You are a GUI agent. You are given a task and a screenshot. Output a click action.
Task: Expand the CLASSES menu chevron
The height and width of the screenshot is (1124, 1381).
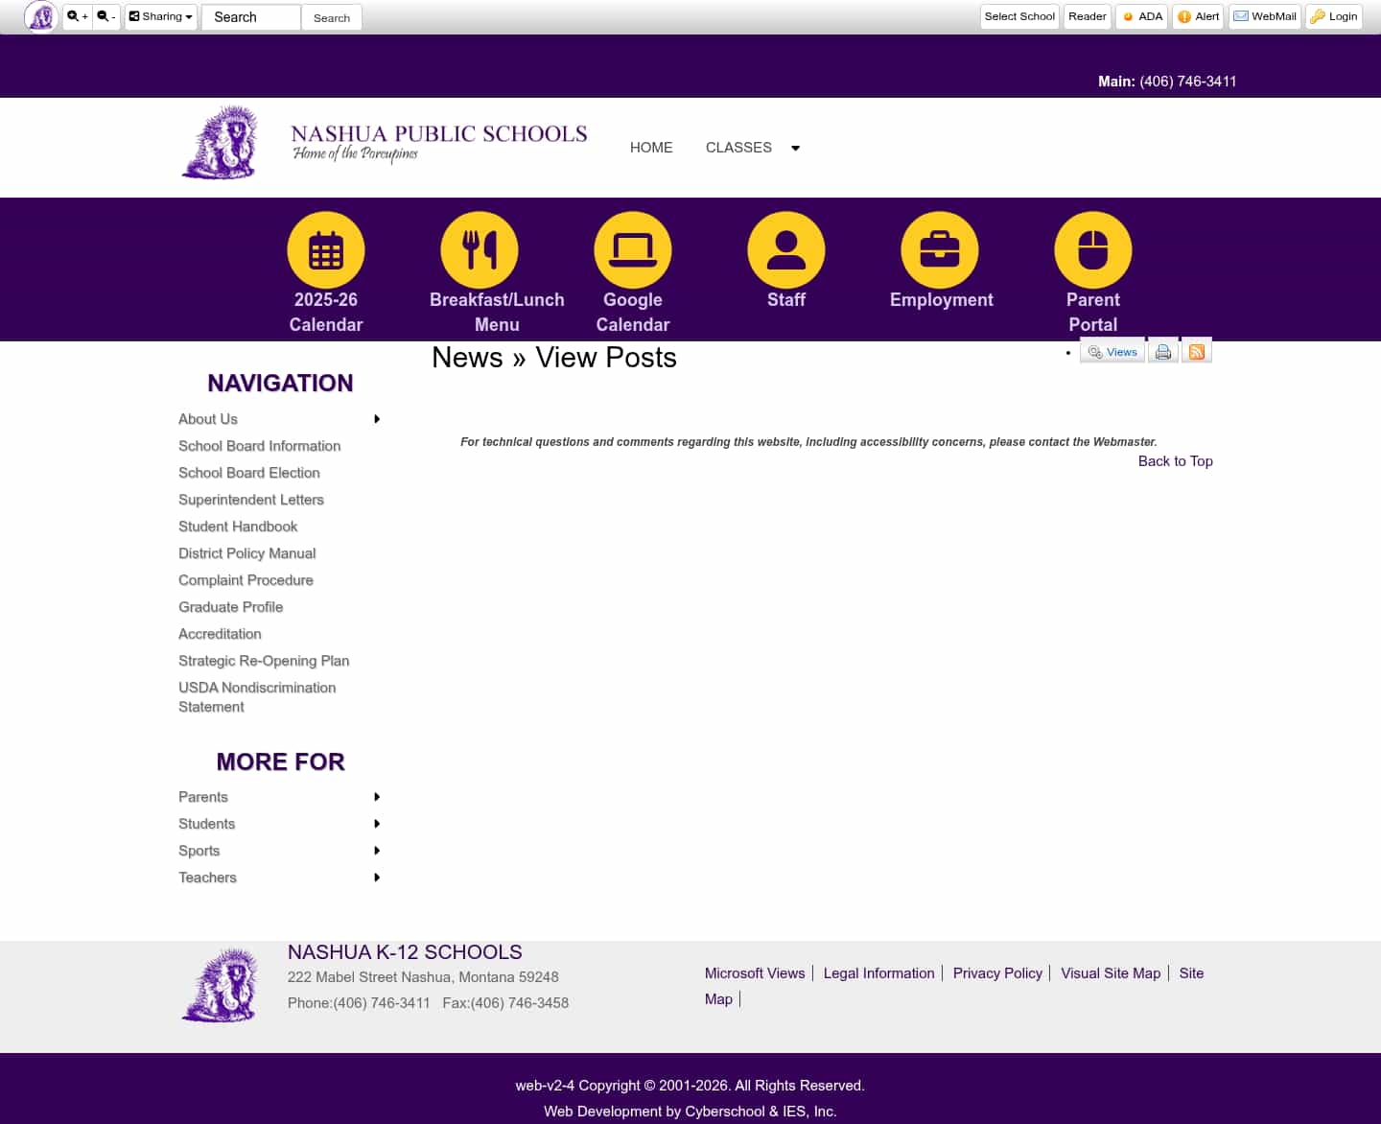pyautogui.click(x=795, y=147)
